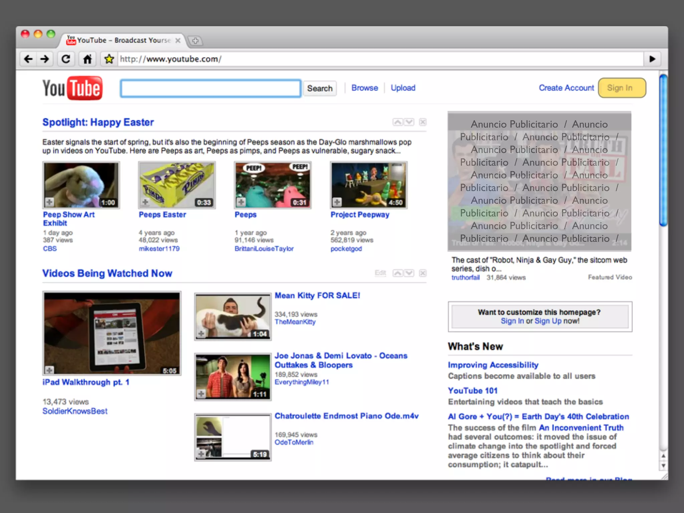
Task: Move Spotlight module down with arrow
Action: [409, 122]
